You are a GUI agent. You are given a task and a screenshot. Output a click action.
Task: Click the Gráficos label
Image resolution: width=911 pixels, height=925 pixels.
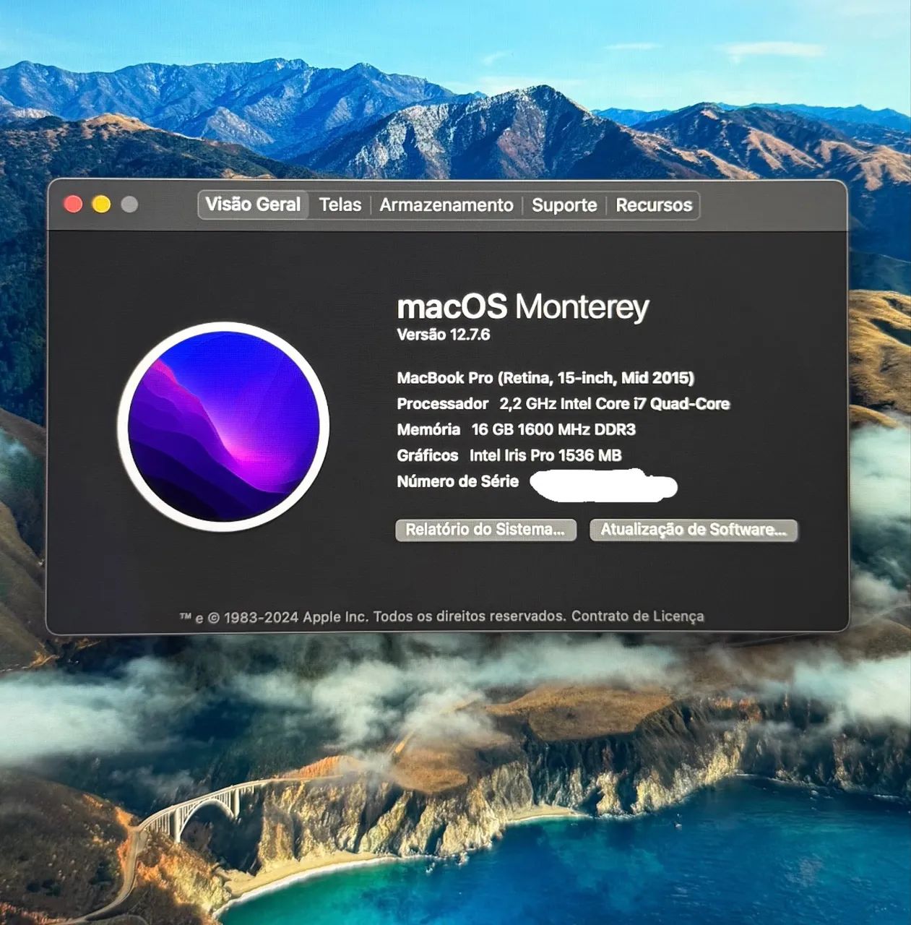click(x=427, y=455)
